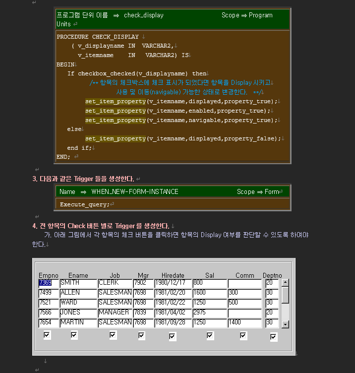Click the set_item_property line with property_false
The width and height of the screenshot is (355, 373).
click(183, 139)
